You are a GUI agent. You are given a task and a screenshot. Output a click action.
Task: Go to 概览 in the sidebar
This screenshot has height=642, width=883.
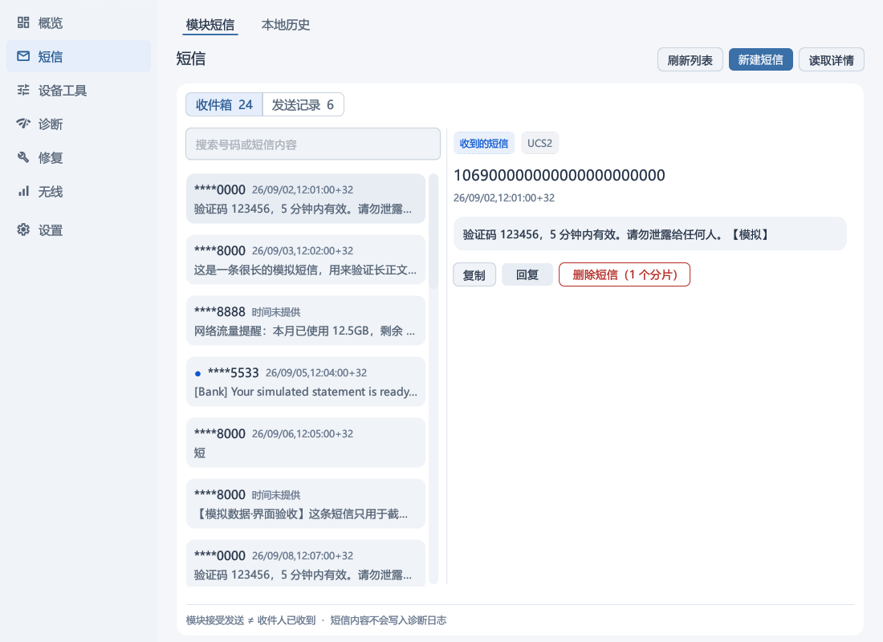[79, 22]
